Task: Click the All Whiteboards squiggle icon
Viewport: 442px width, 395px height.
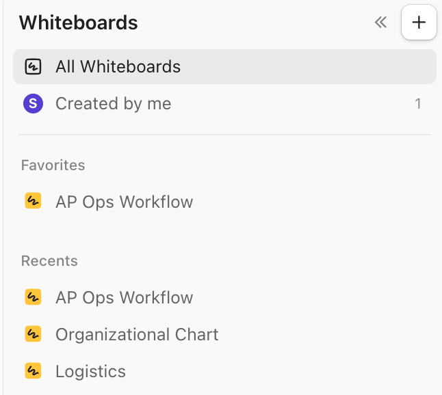Action: 33,67
